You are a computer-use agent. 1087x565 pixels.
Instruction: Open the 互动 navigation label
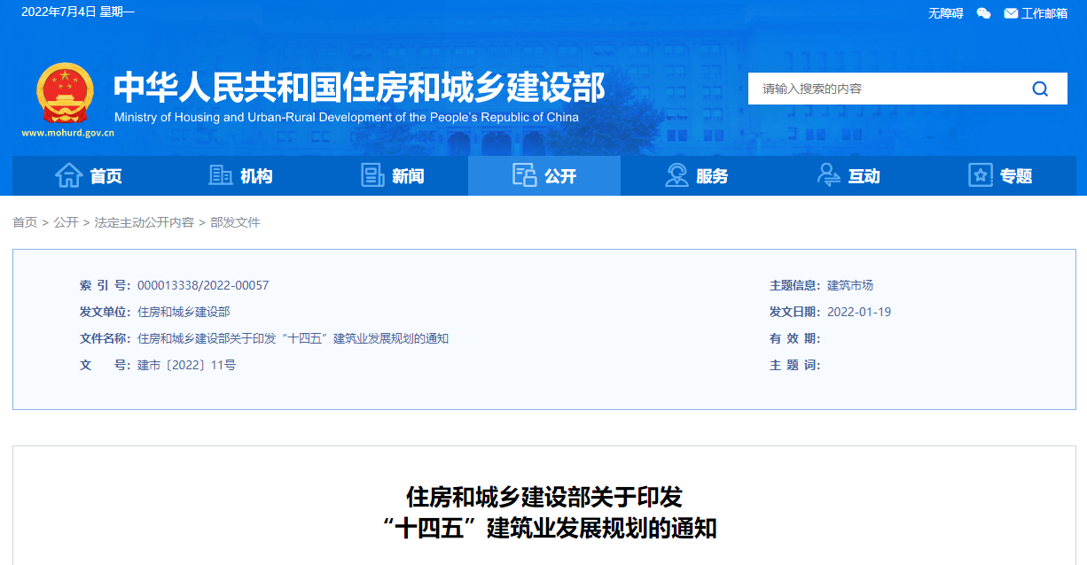[864, 176]
